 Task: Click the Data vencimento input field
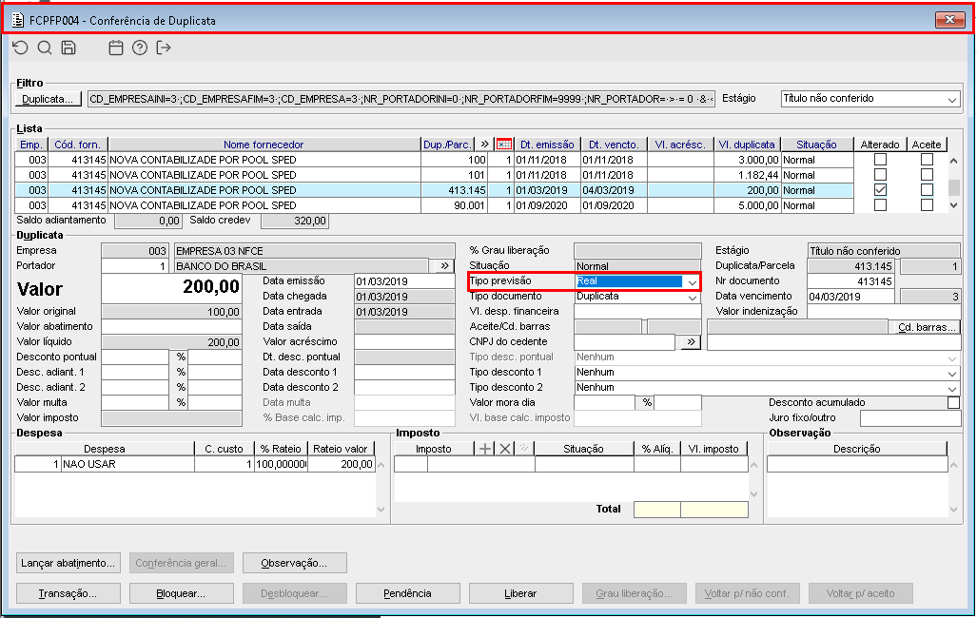tap(851, 297)
